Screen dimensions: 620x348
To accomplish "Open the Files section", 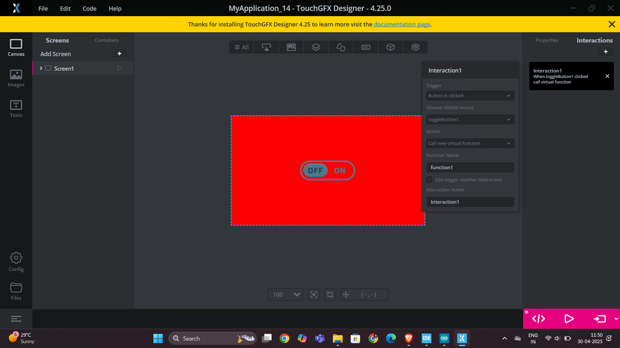I will click(16, 291).
